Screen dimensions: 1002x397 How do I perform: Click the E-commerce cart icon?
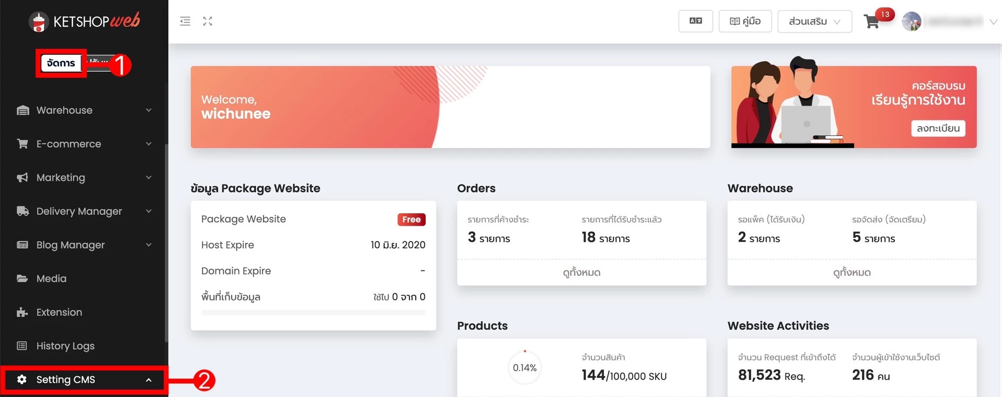pyautogui.click(x=23, y=144)
